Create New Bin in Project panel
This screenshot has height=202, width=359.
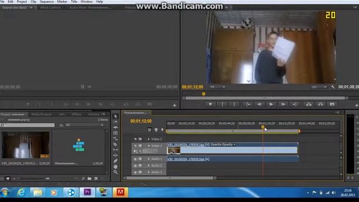89,178
